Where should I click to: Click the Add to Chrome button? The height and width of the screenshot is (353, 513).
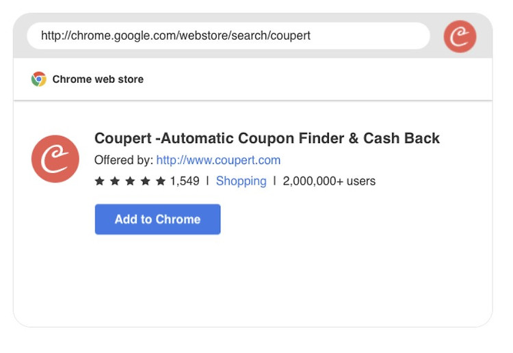point(158,219)
